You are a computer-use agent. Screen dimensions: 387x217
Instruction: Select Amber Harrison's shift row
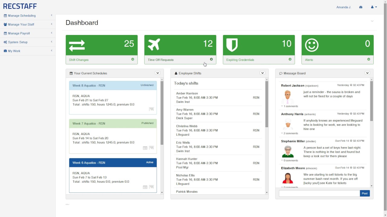tap(218, 98)
